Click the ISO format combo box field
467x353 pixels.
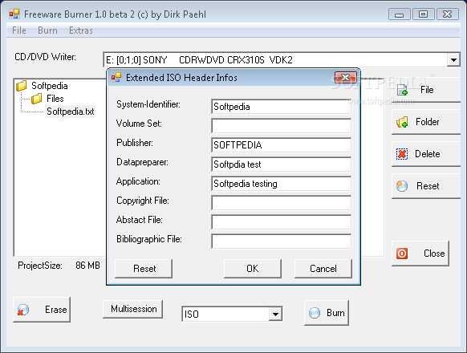pos(232,314)
